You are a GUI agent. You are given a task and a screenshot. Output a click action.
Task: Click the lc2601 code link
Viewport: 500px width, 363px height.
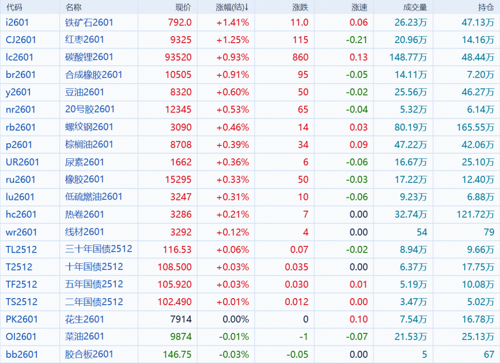pyautogui.click(x=19, y=57)
